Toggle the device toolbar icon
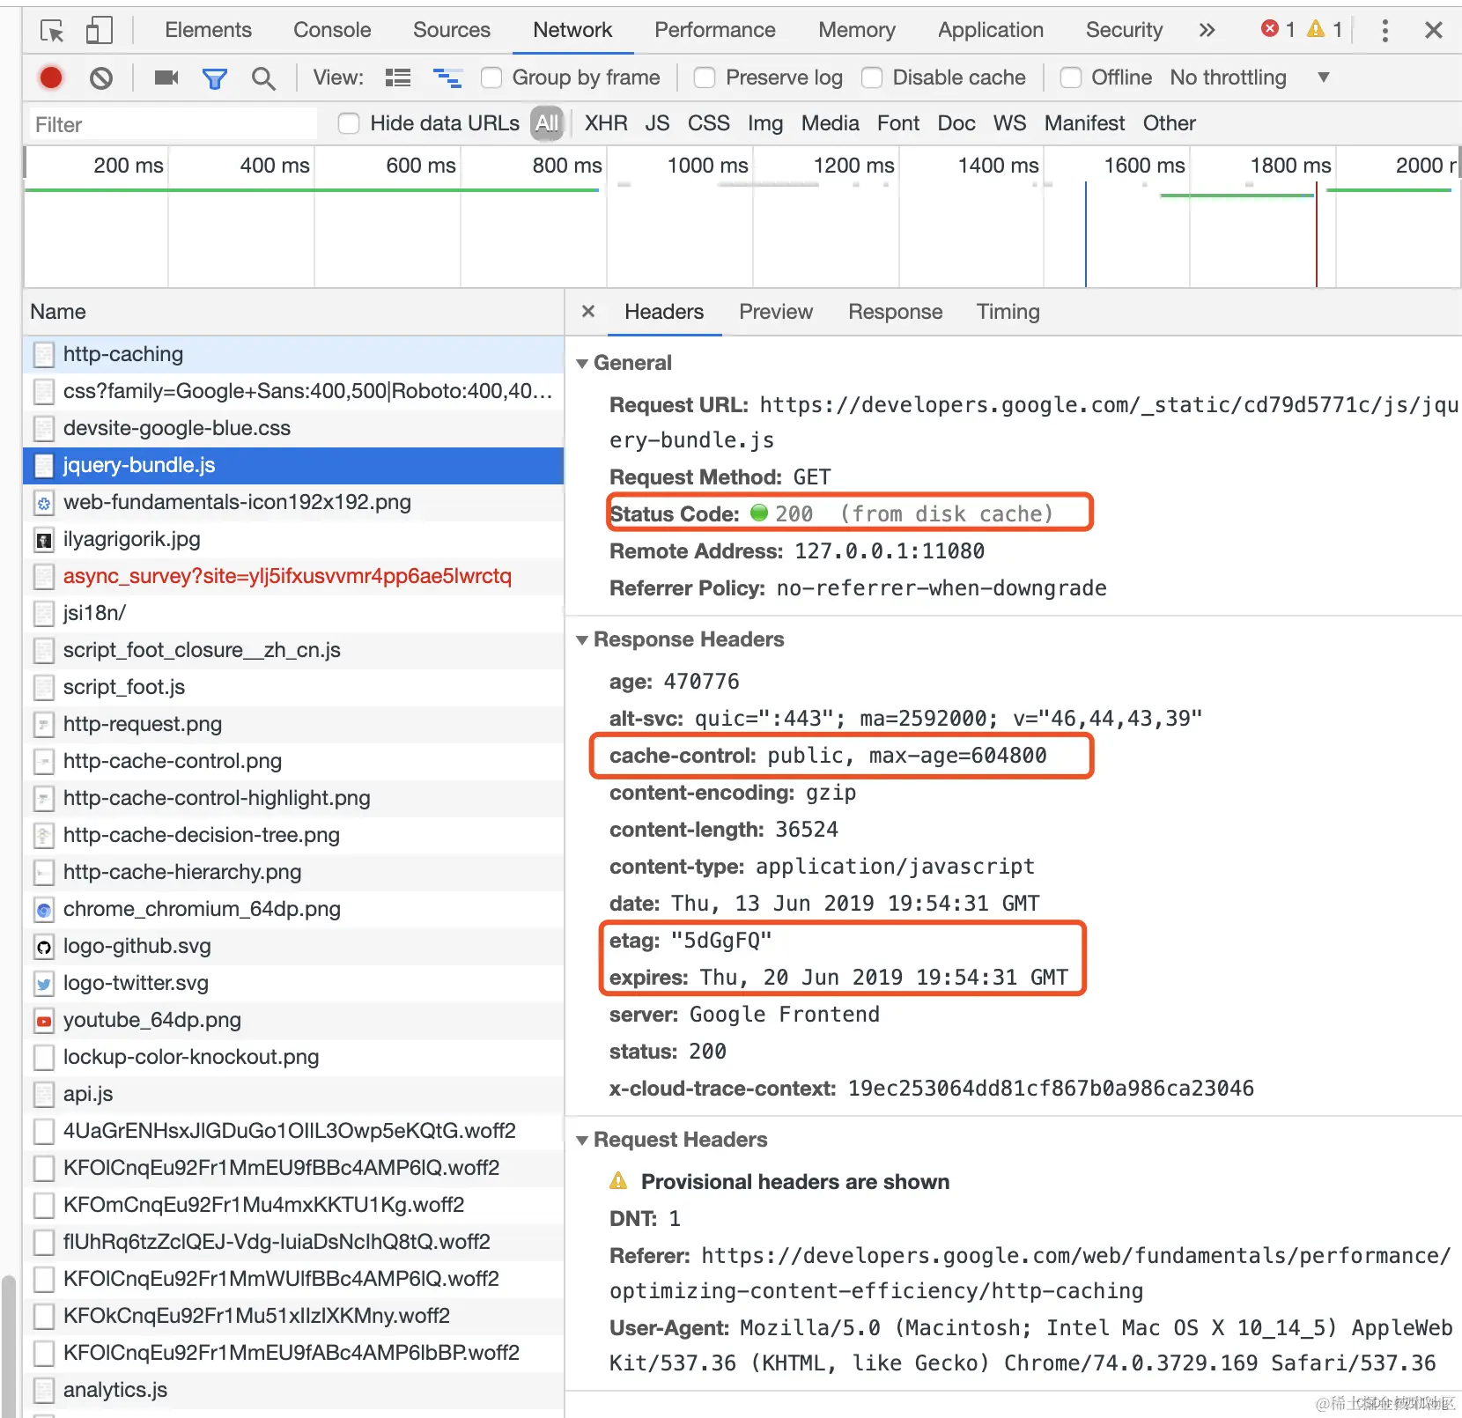Image resolution: width=1462 pixels, height=1418 pixels. click(x=99, y=31)
